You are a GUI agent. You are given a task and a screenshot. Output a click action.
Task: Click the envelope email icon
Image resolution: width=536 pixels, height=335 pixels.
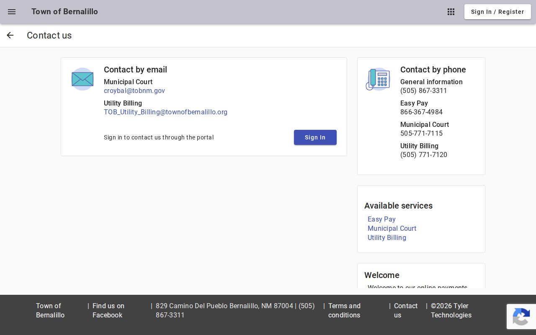[82, 79]
